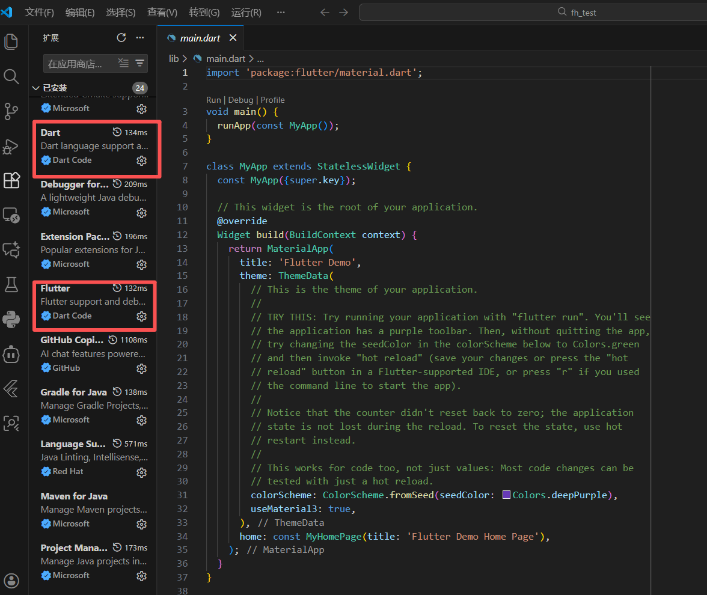Open the breadcrumb ellipsis symbol list

(x=261, y=59)
